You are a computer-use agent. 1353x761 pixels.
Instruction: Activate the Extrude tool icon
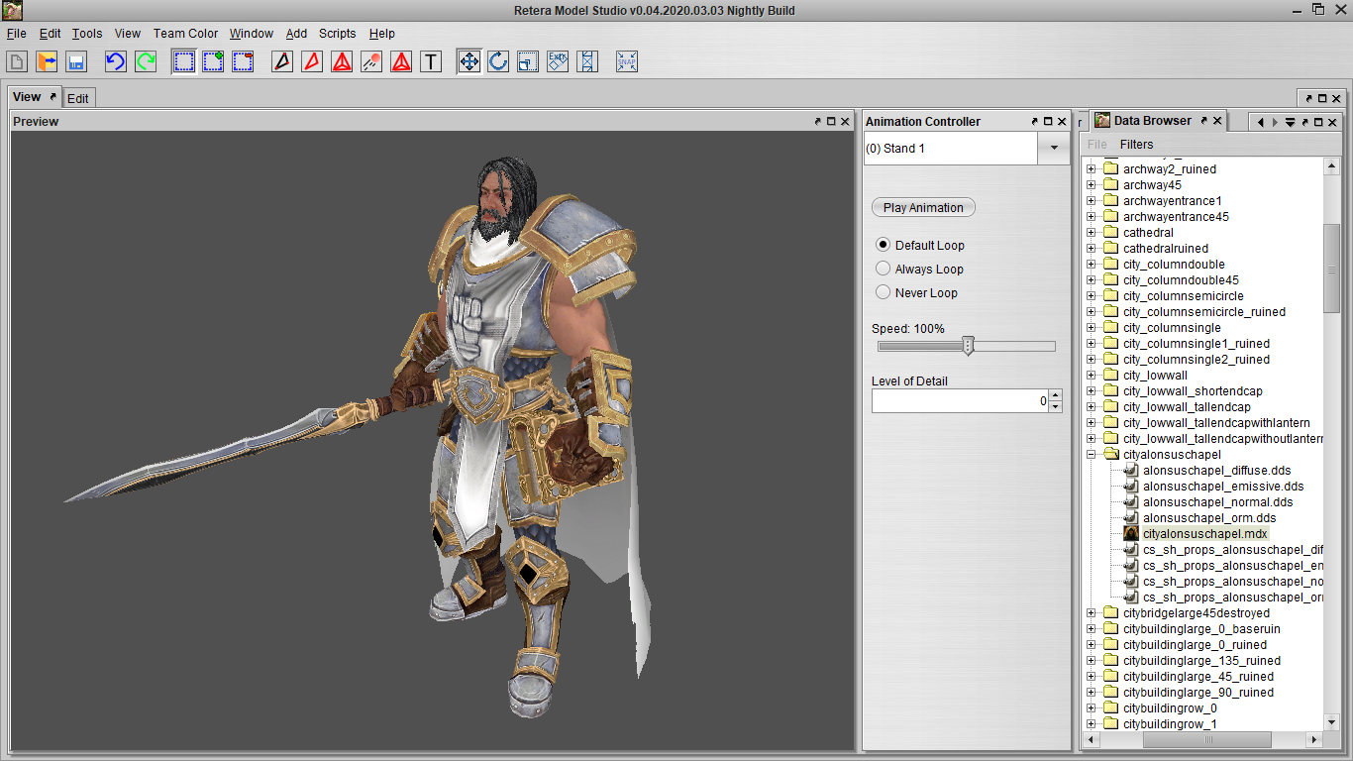pos(558,61)
